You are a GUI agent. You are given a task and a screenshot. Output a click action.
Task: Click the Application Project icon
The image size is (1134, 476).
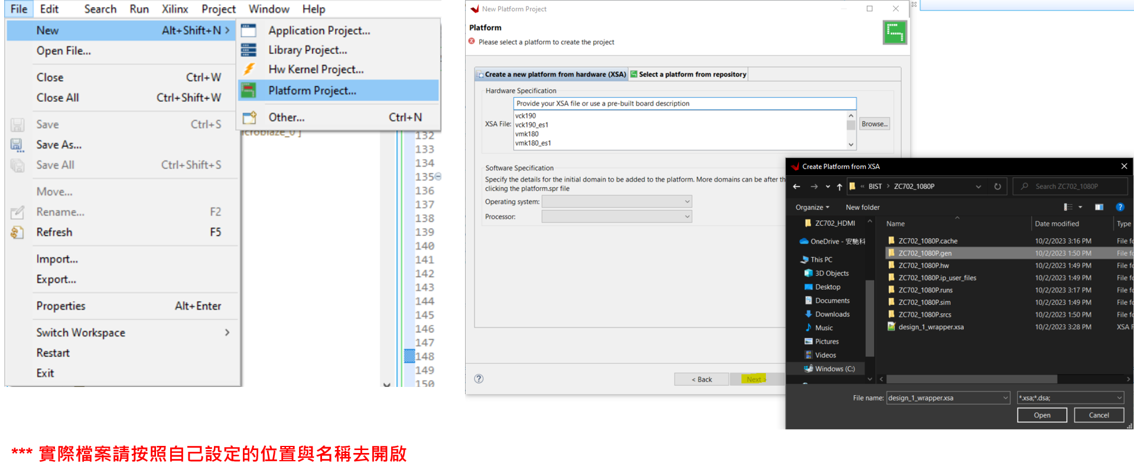point(249,30)
